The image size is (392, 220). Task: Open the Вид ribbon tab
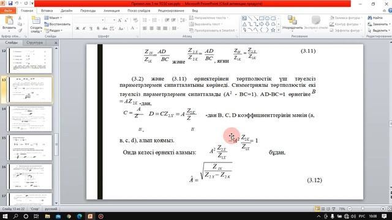195,11
